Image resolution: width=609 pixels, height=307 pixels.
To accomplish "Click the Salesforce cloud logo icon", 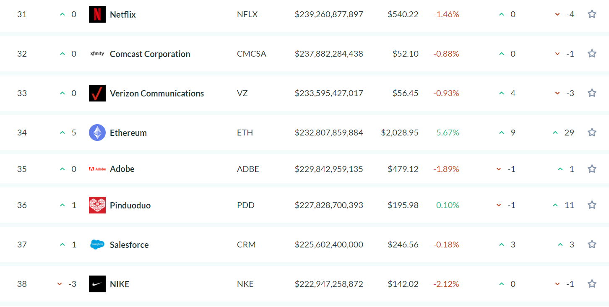I will [97, 245].
